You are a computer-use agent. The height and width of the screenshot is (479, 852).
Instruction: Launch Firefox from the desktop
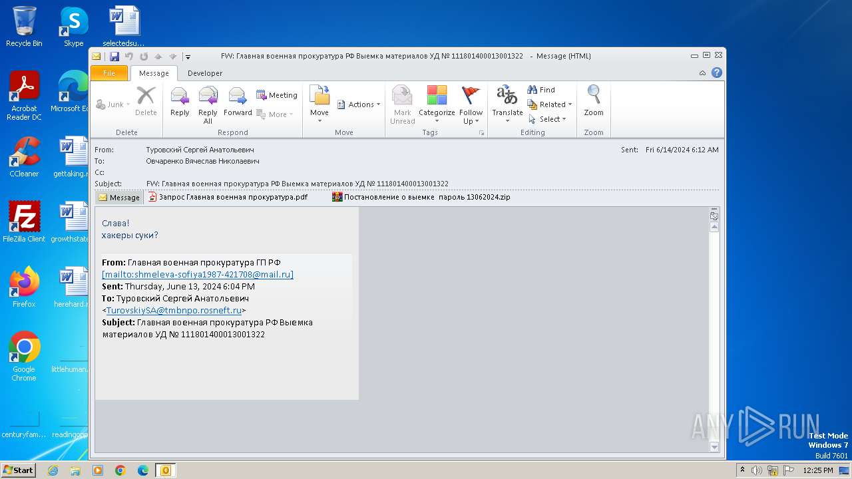pos(24,287)
